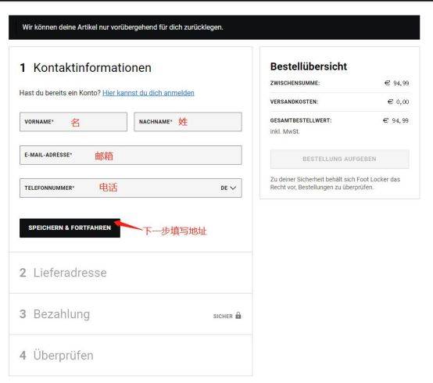Click 'Hast du bereits ein Konto?' text
The height and width of the screenshot is (383, 433).
point(60,93)
